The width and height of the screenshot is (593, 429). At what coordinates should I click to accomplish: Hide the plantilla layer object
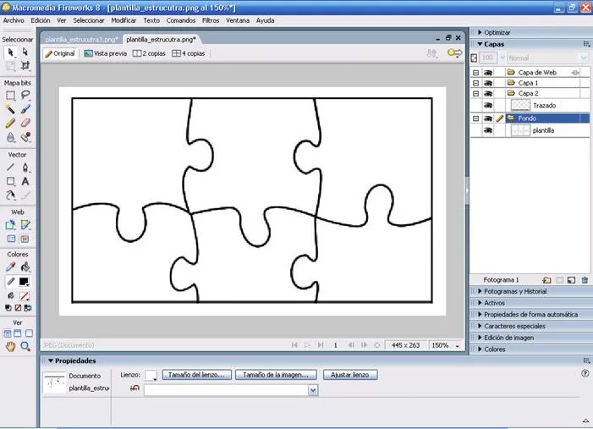pos(488,131)
